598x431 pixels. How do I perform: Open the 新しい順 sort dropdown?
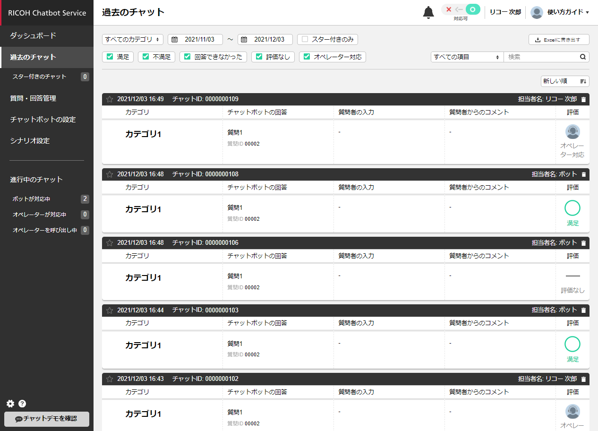[564, 81]
